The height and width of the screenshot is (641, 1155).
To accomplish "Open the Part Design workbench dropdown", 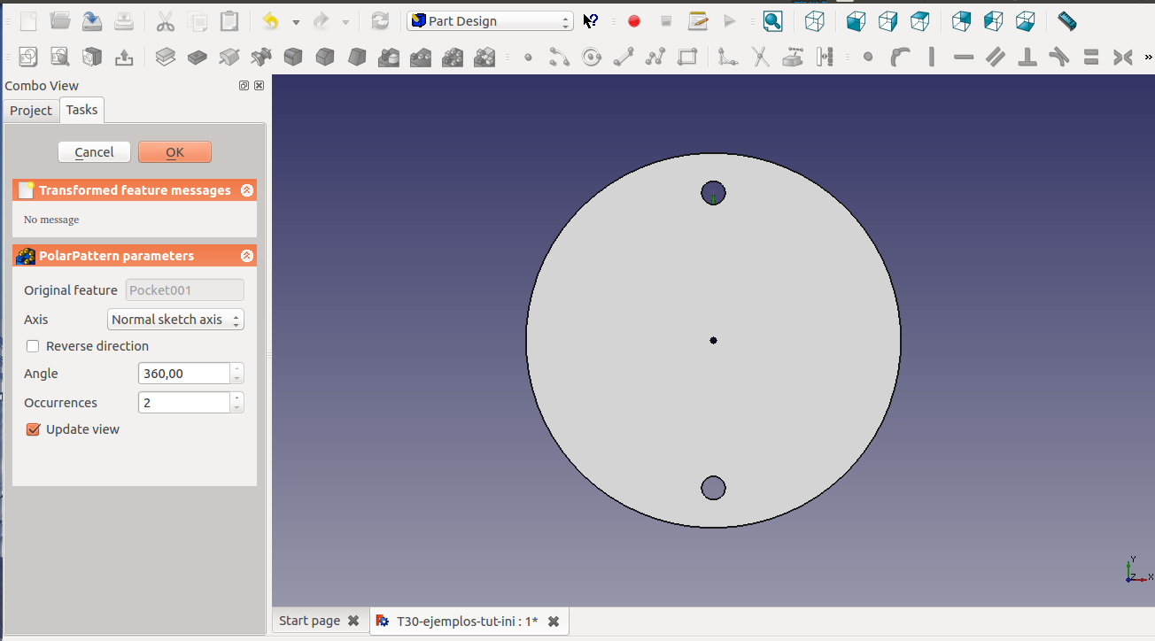I will [x=490, y=21].
